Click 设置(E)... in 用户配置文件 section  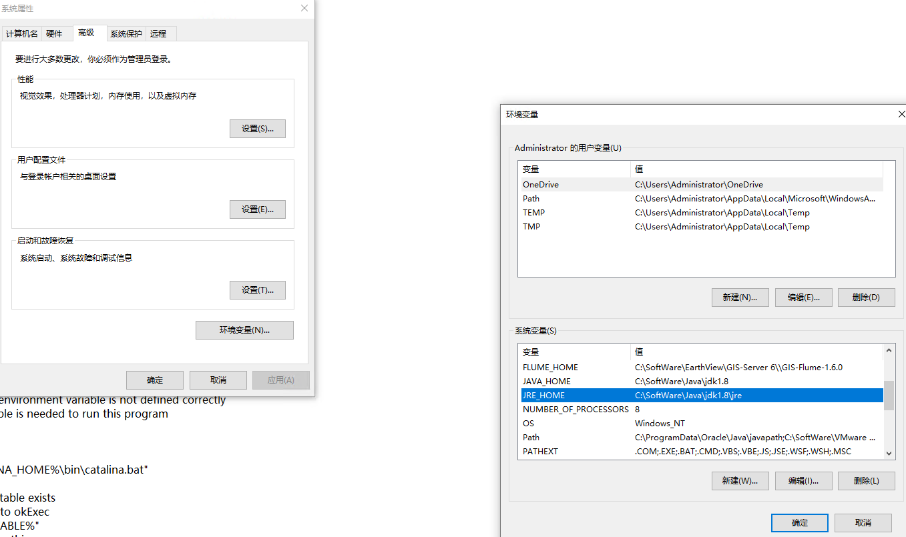click(258, 209)
